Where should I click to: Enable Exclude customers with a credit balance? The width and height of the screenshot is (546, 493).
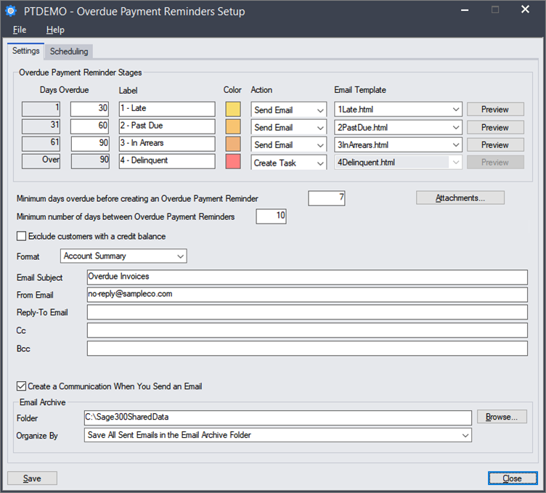21,236
